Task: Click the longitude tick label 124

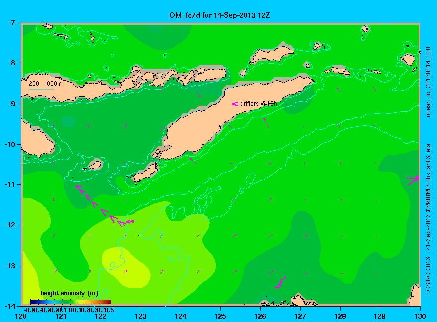Action: [x=181, y=316]
